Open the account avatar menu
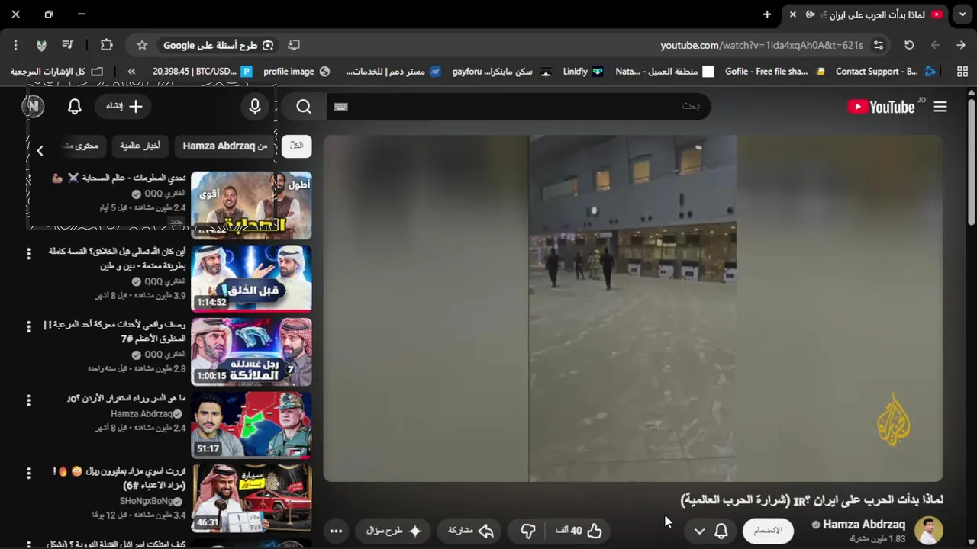977x549 pixels. [x=33, y=107]
